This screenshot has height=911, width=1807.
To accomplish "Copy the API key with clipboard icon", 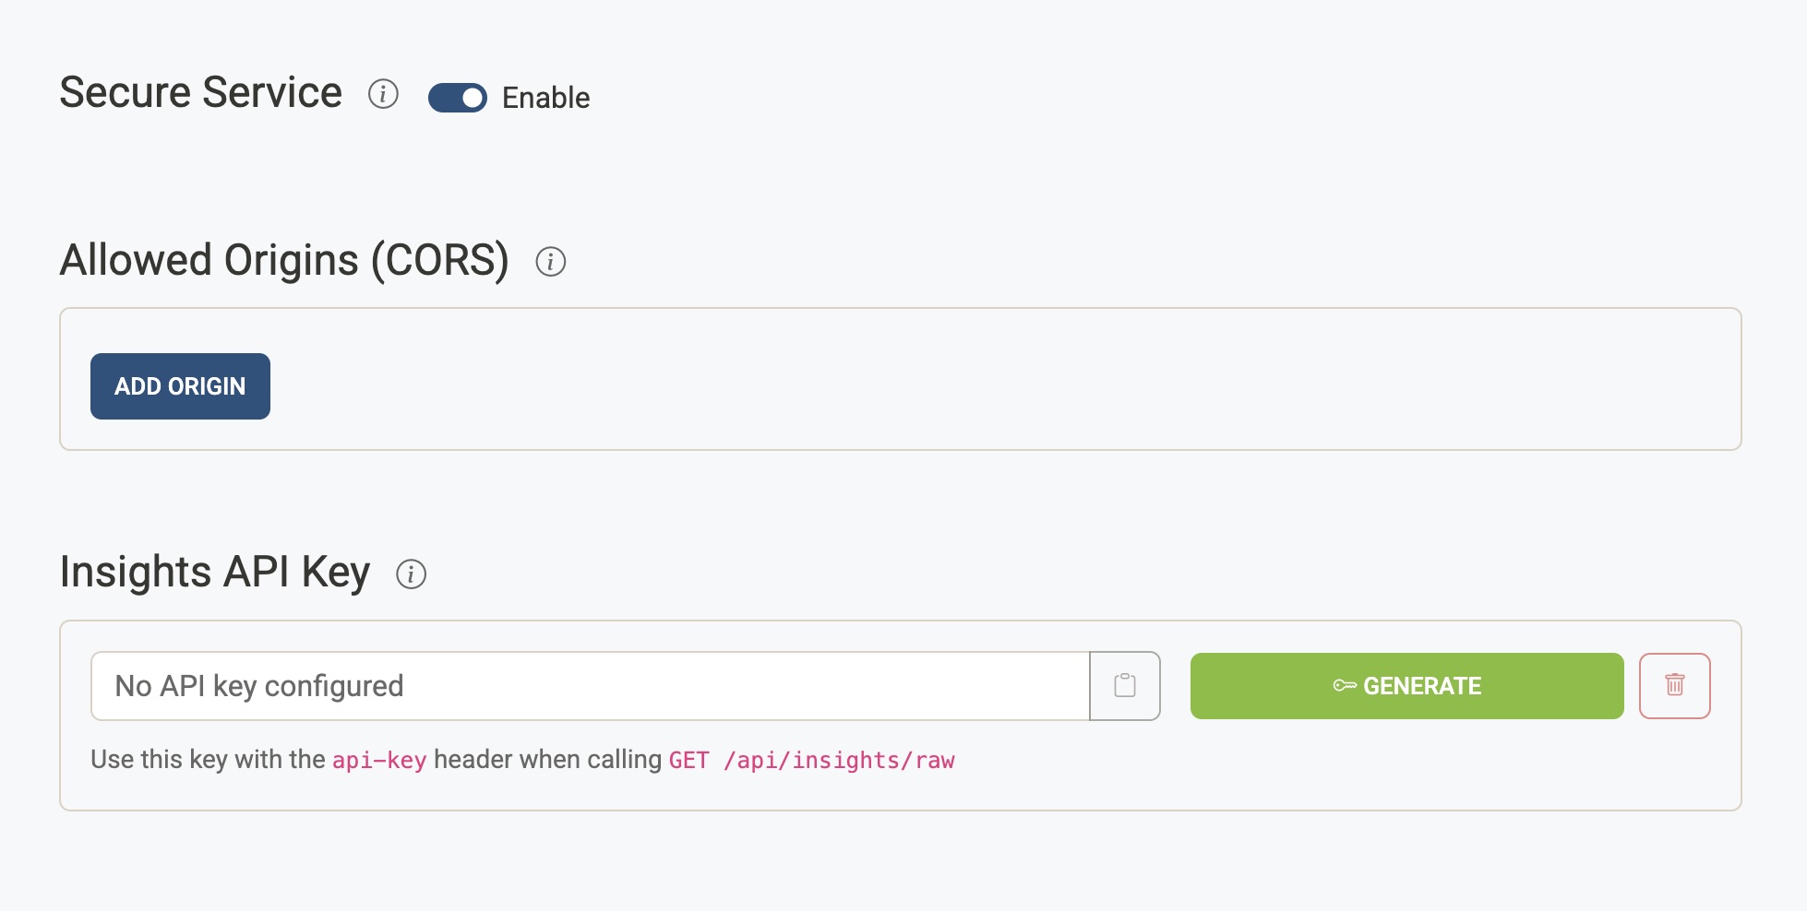I will point(1124,686).
